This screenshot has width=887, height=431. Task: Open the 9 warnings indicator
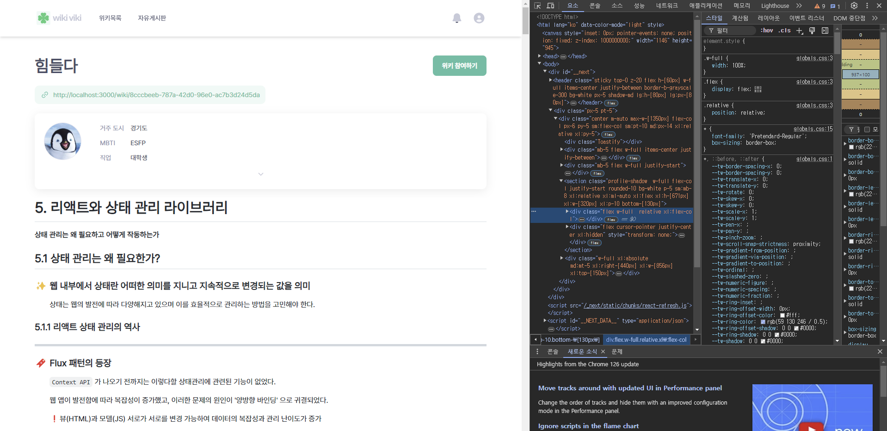pyautogui.click(x=819, y=6)
